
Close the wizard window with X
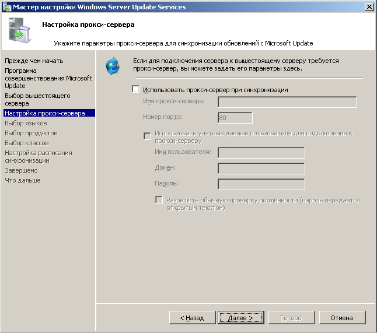(x=369, y=7)
